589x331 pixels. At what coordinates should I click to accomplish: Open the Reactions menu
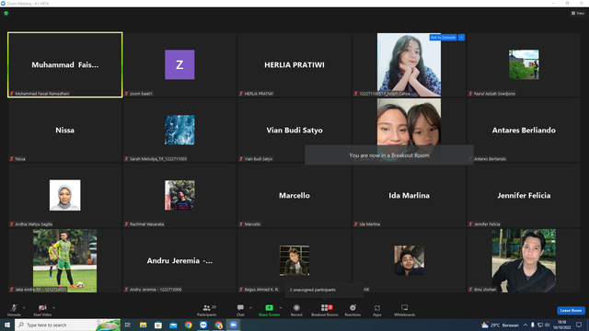[352, 310]
